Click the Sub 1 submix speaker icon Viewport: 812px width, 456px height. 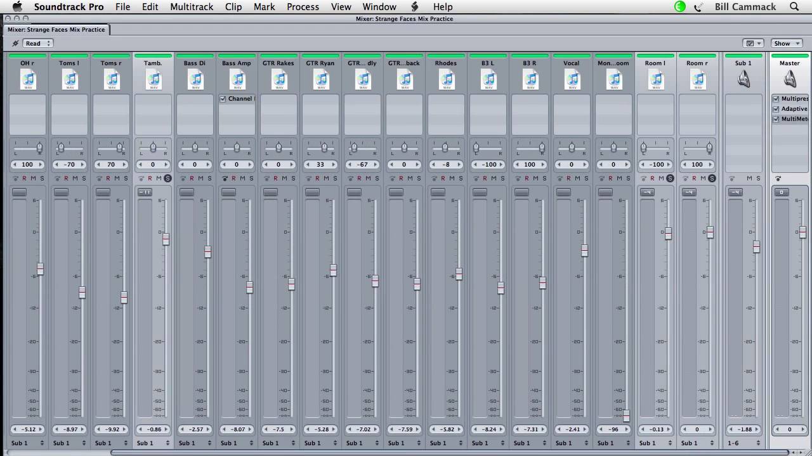coord(743,79)
